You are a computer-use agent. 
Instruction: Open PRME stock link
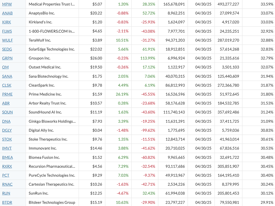click(x=7, y=94)
